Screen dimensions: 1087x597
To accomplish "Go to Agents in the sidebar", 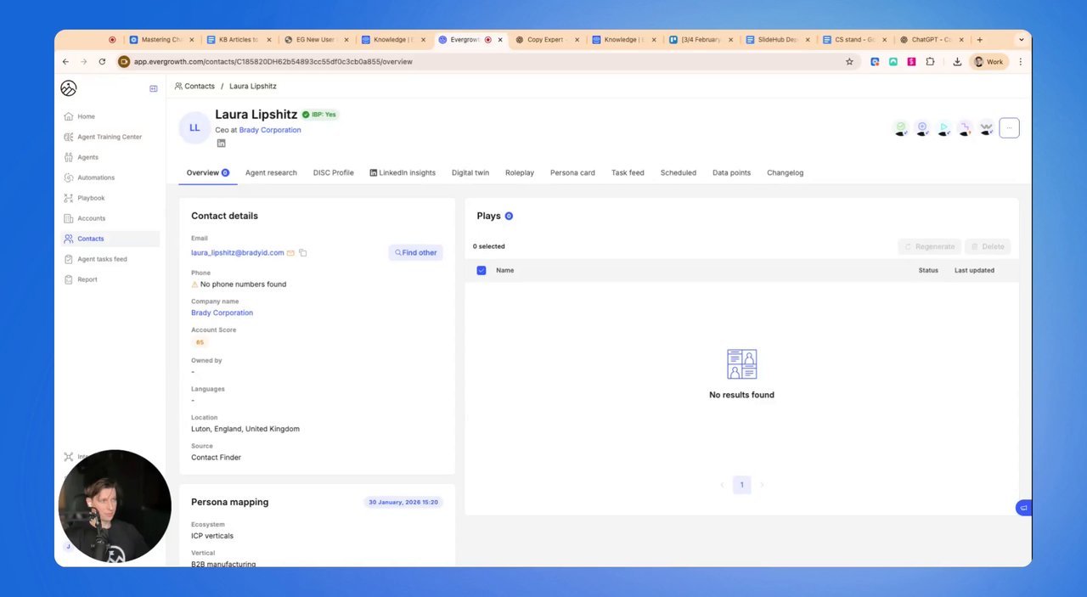I will tap(87, 157).
